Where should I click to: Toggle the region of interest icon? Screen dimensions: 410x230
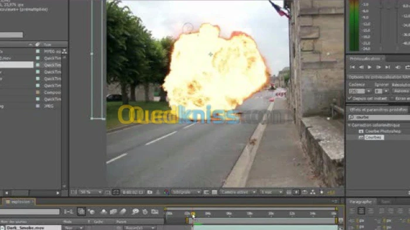(206, 192)
